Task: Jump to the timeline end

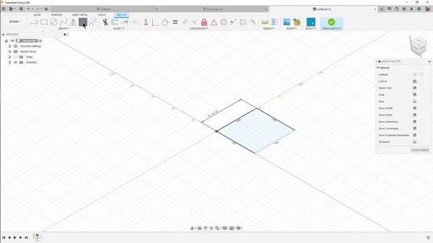Action: click(x=26, y=237)
